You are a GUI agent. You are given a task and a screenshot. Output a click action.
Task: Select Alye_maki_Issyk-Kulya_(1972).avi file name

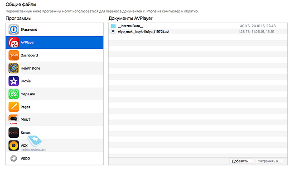(144, 32)
